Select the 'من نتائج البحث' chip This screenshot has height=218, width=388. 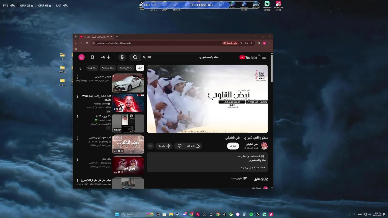[126, 68]
